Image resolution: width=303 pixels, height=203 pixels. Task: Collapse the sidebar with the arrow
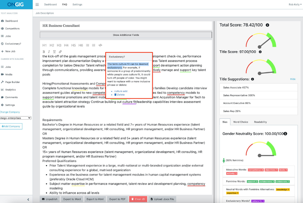pos(28,199)
